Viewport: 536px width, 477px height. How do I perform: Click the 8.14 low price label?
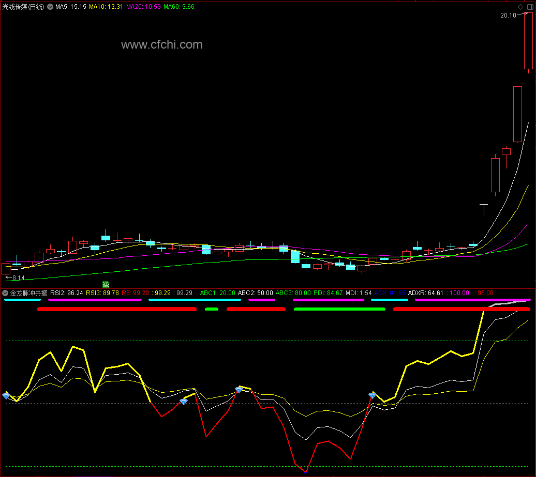pyautogui.click(x=19, y=278)
